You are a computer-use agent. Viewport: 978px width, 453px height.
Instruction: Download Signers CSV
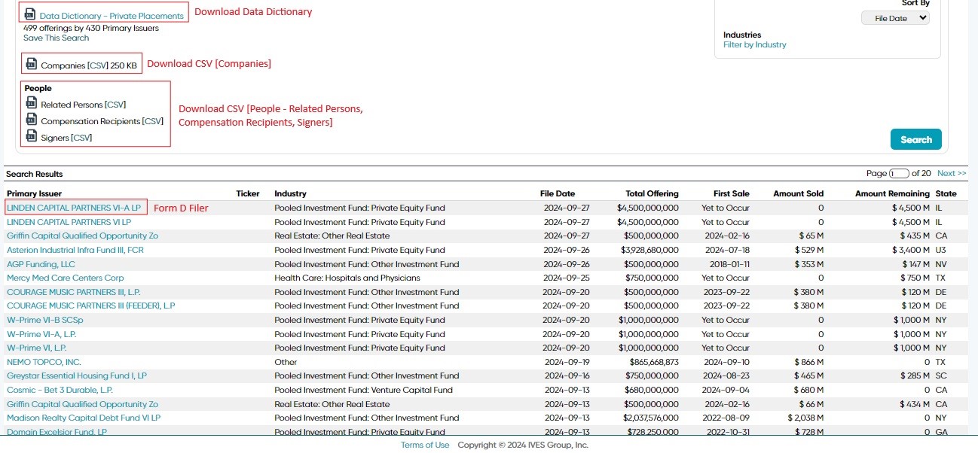(x=81, y=138)
